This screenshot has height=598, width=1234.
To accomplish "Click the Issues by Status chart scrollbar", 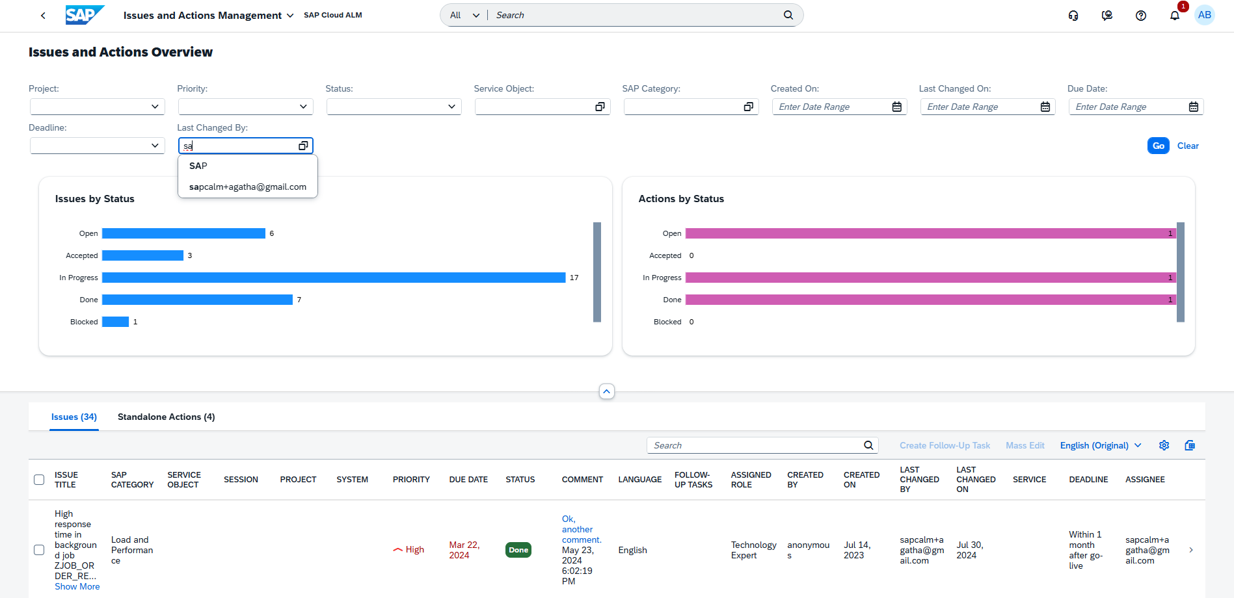I will click(x=597, y=272).
